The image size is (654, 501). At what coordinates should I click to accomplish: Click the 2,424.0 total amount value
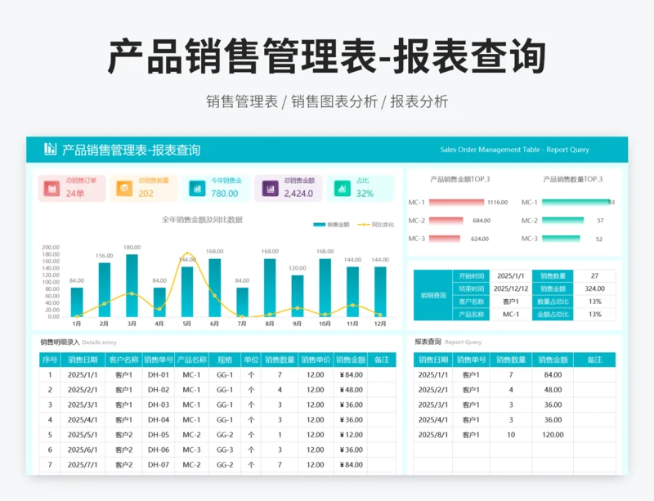(x=298, y=194)
